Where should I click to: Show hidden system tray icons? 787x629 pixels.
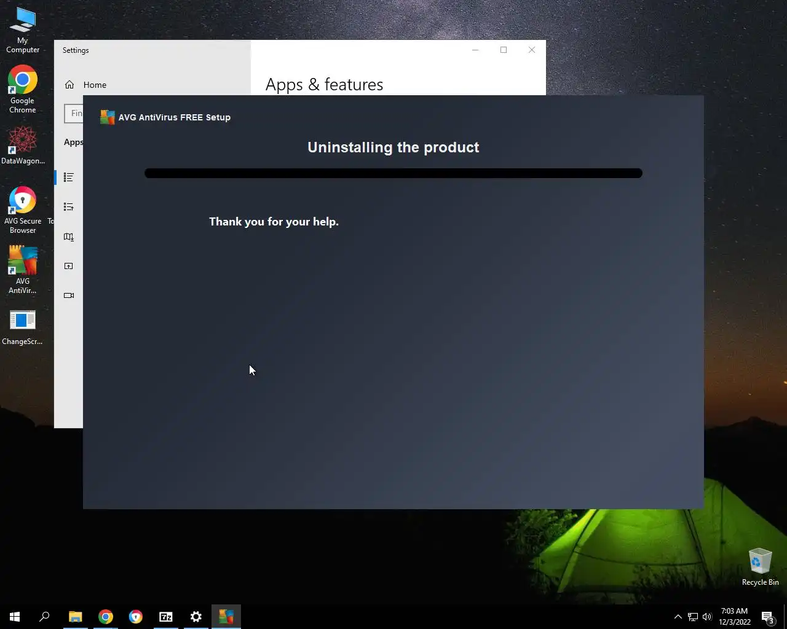click(x=678, y=617)
